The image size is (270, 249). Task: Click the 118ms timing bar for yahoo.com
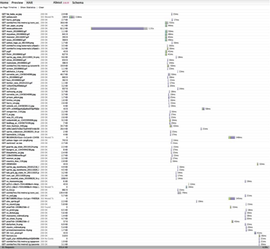pos(71,17)
